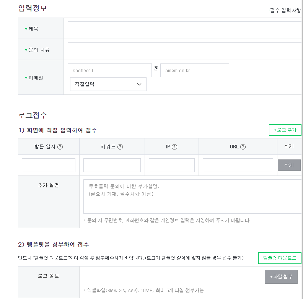Focus the URL input box

click(x=238, y=165)
